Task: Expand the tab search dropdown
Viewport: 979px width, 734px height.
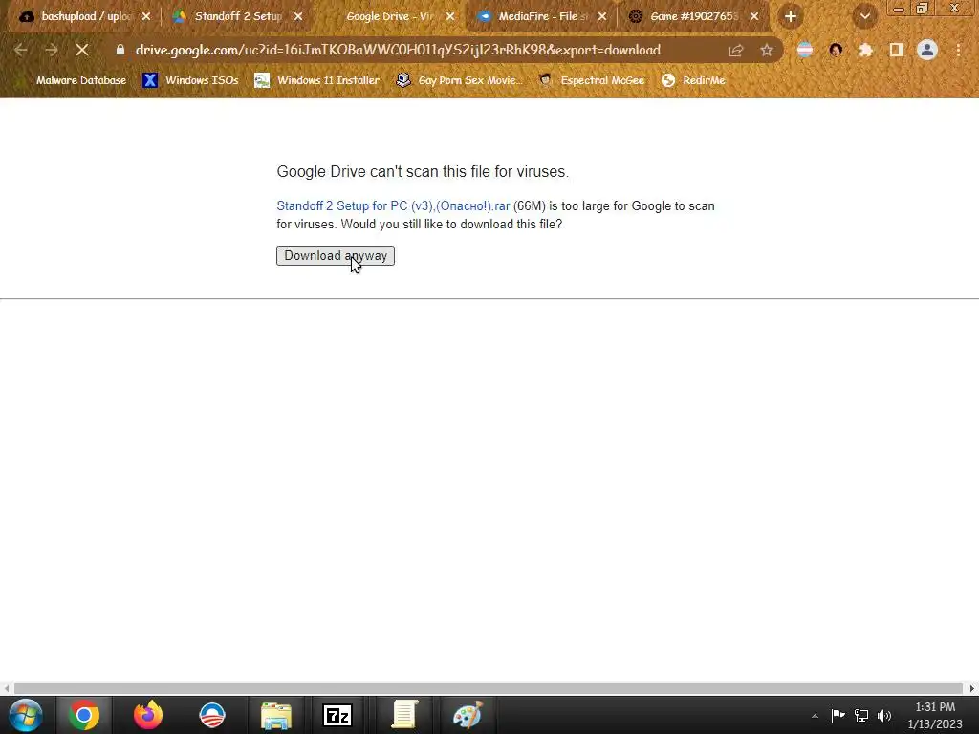Action: (x=864, y=16)
